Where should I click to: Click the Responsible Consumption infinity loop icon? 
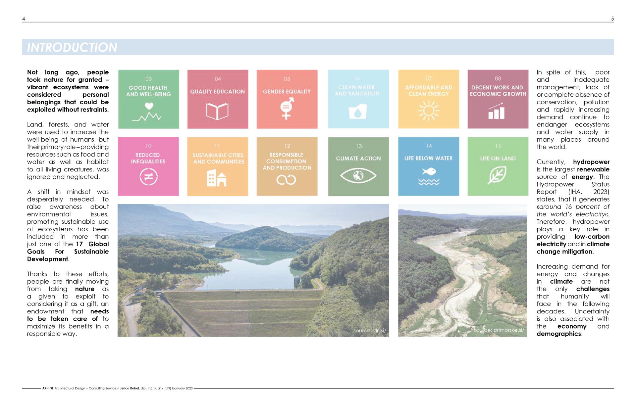[x=286, y=180]
